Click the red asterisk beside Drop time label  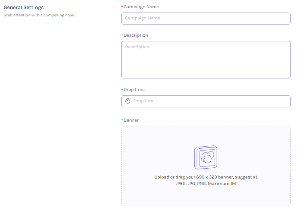pos(122,89)
